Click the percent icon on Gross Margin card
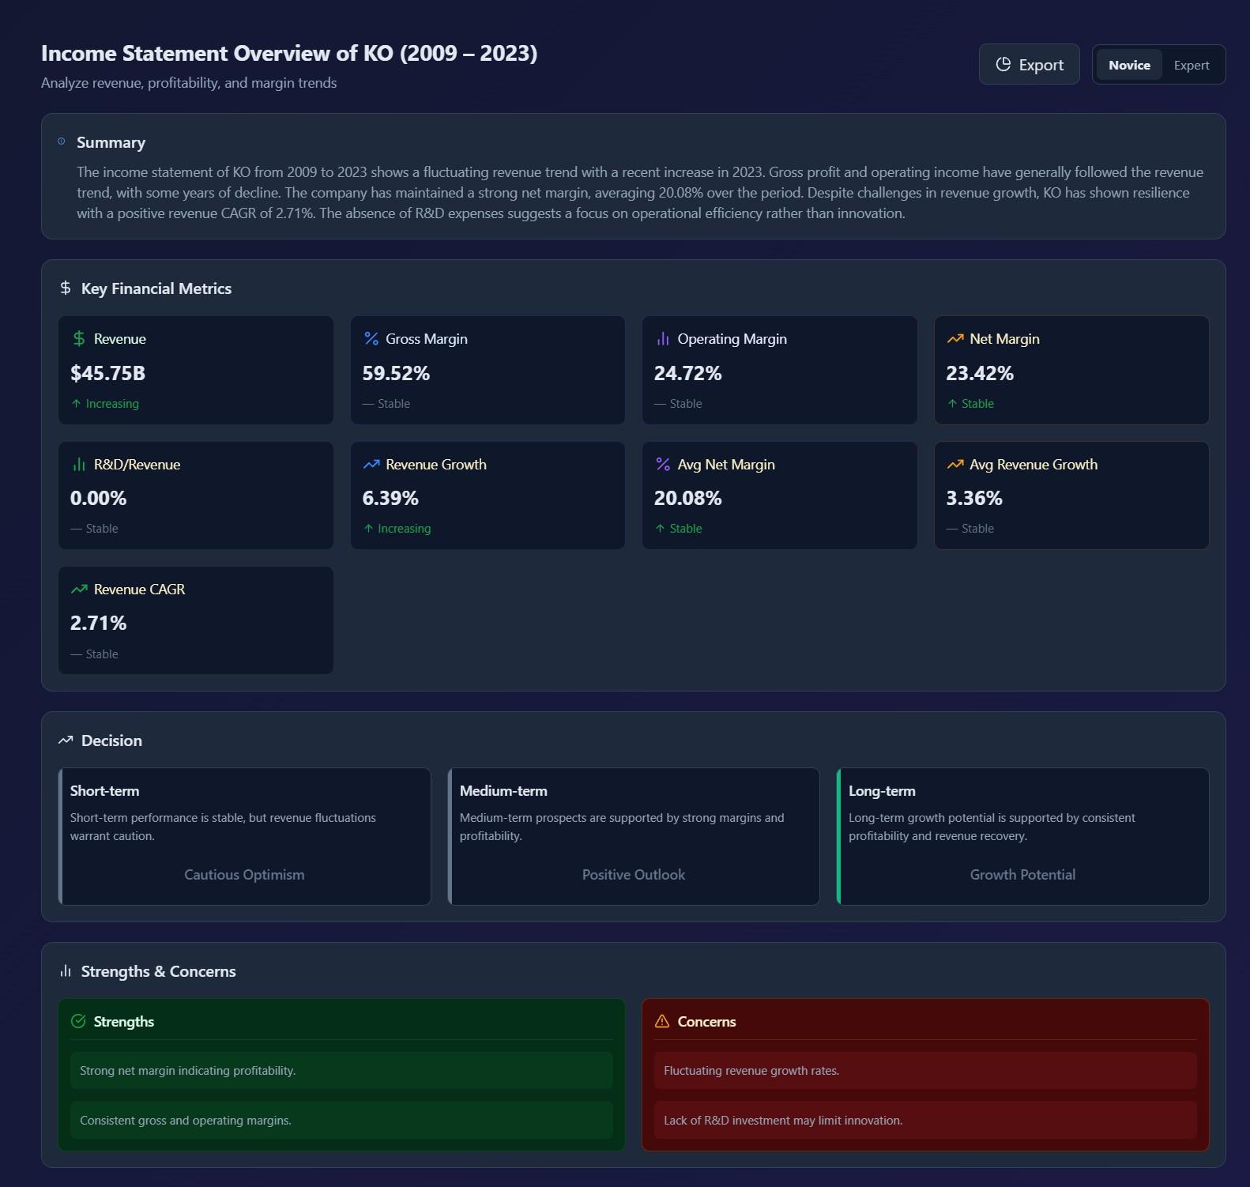1250x1187 pixels. [371, 338]
